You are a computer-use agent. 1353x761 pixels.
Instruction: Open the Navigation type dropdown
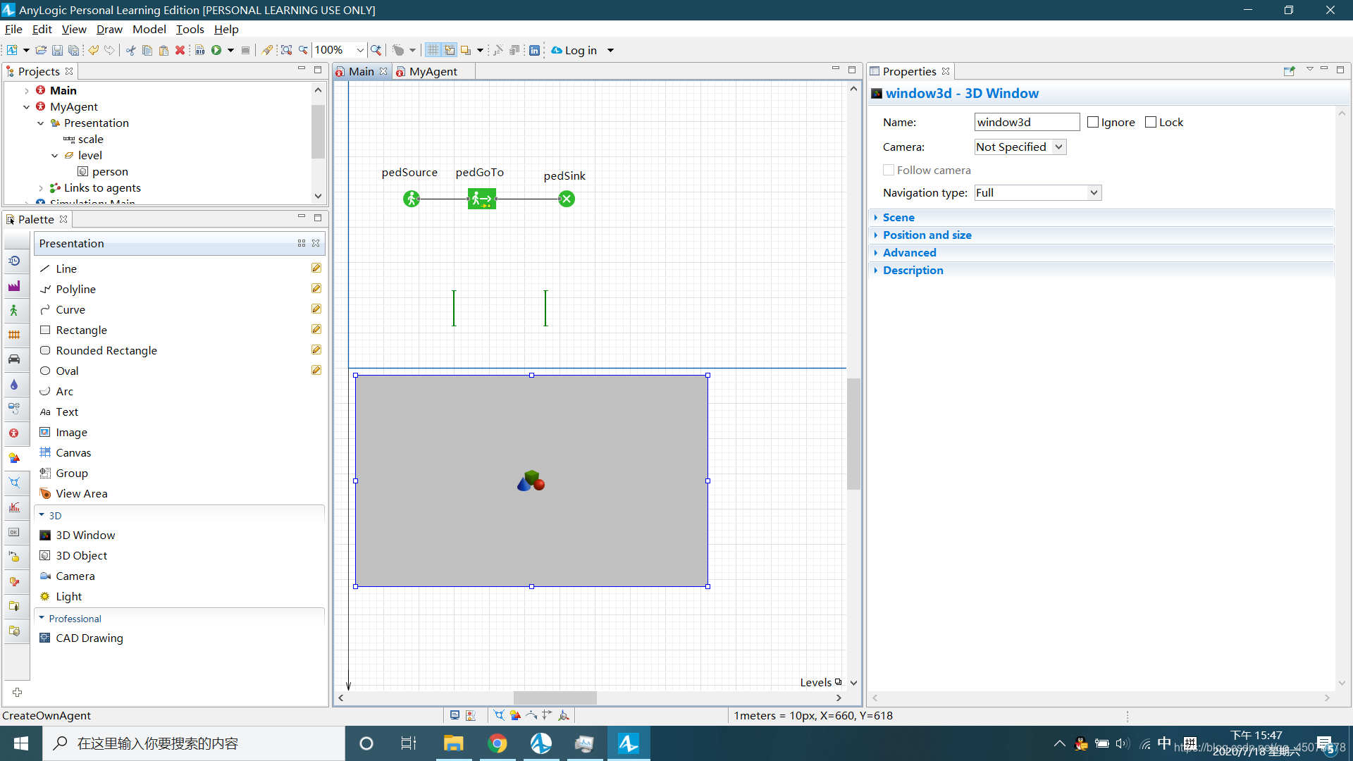coord(1037,192)
